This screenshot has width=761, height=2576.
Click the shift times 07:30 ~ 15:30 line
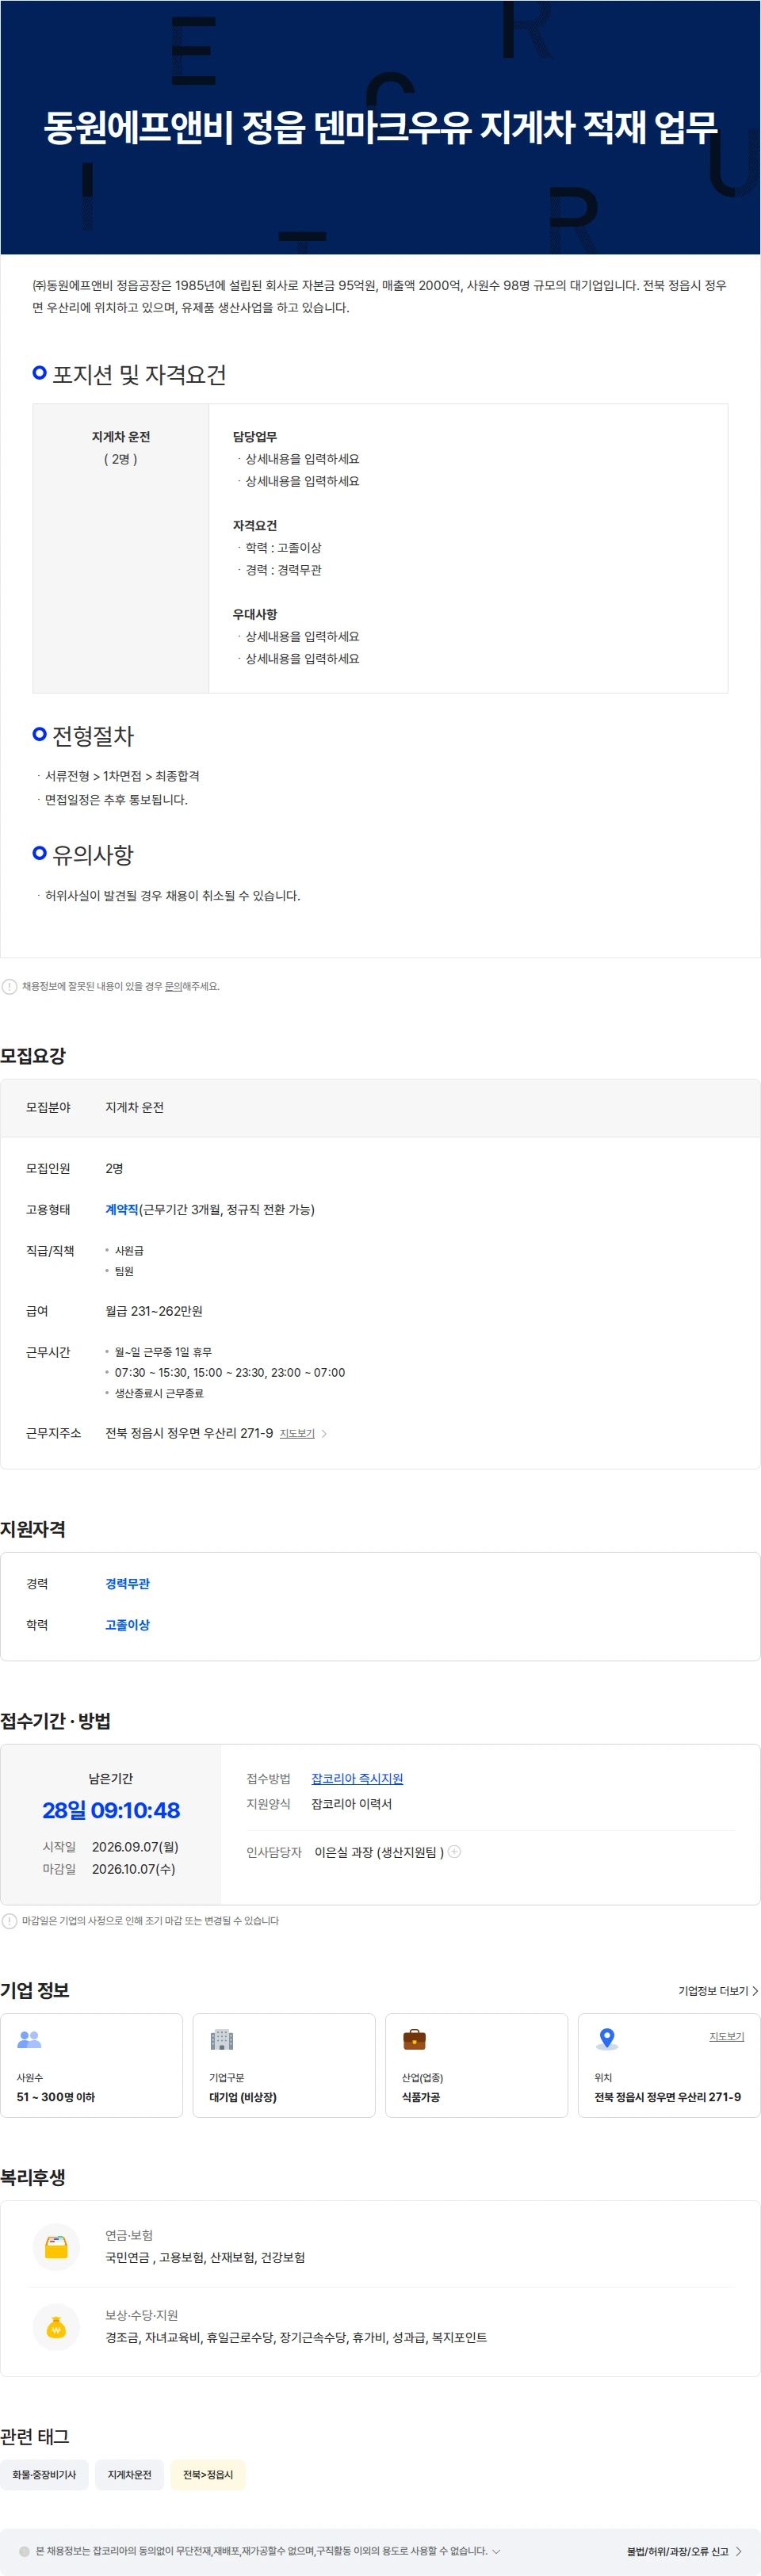[x=229, y=1372]
